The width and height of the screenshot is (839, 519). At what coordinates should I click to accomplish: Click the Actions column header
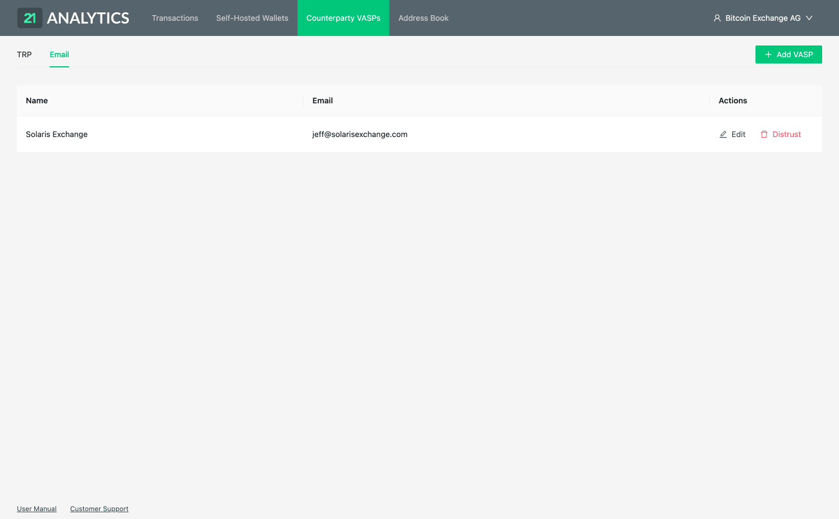coord(733,101)
